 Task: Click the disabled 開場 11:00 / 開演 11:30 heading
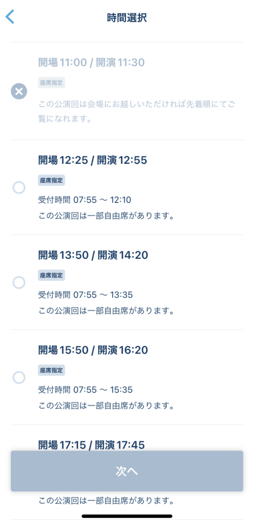click(91, 62)
